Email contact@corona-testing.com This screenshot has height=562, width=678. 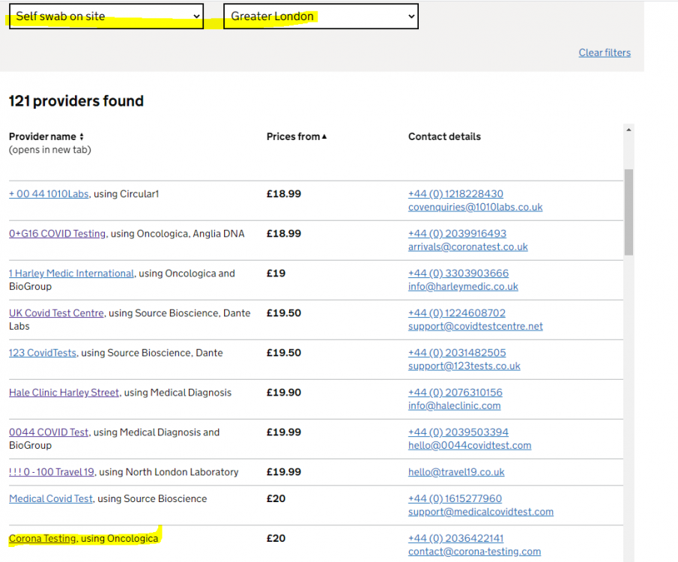[x=474, y=552]
